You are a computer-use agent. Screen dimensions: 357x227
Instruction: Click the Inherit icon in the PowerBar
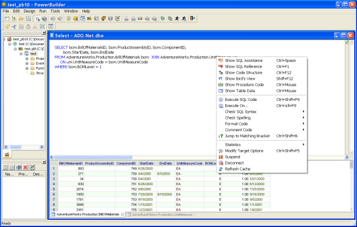point(14,18)
